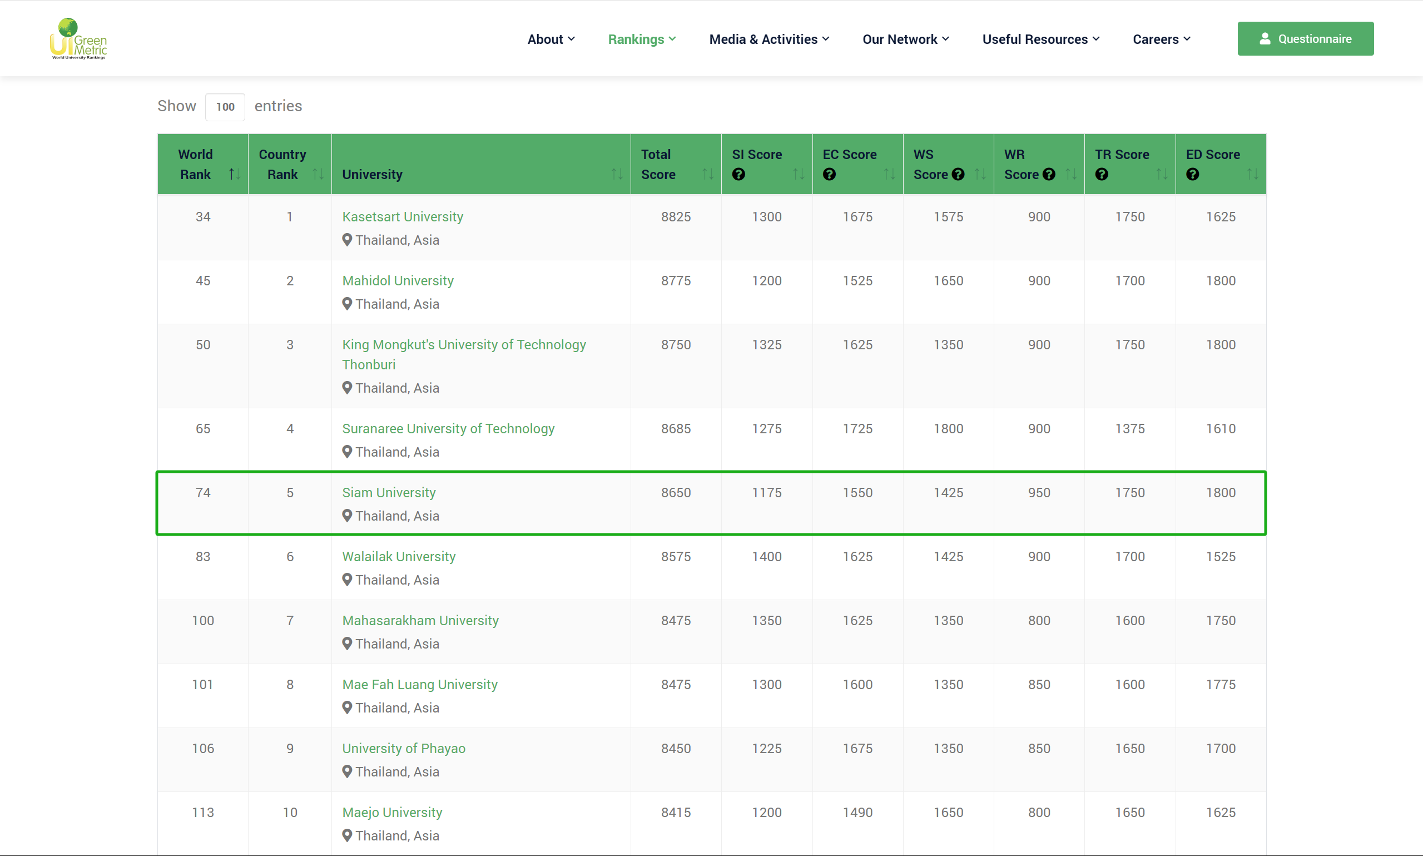The image size is (1423, 856).
Task: Show SI Score help question icon
Action: click(x=738, y=174)
